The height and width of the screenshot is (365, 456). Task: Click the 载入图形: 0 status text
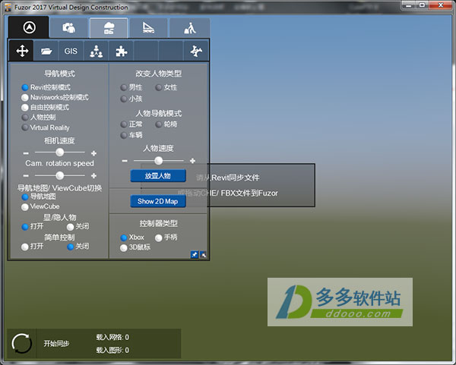pos(112,350)
